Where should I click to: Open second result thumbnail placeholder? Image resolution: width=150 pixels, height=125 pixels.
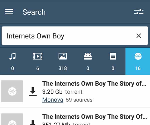[12, 119]
